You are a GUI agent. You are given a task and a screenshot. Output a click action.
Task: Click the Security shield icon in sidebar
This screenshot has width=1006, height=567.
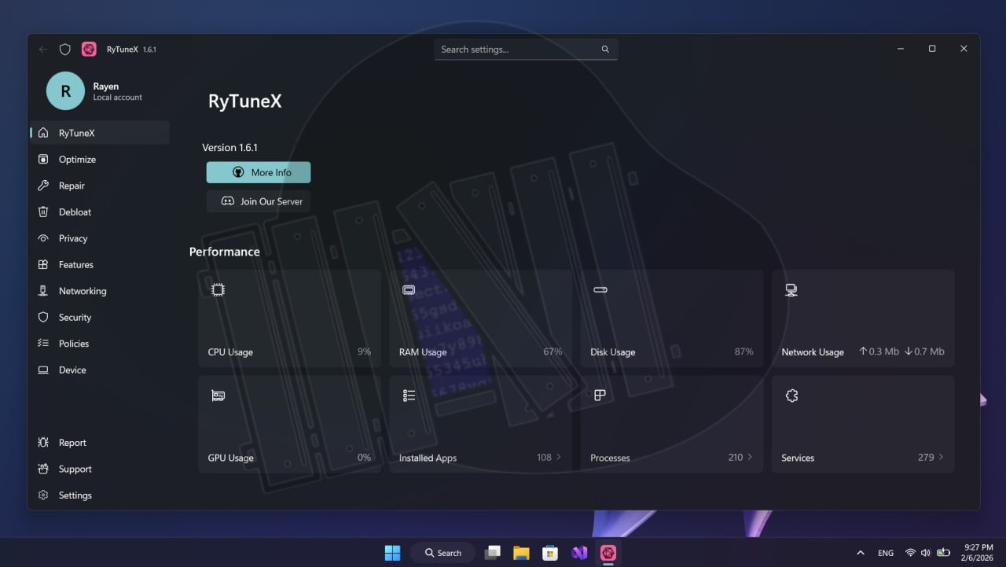tap(43, 318)
